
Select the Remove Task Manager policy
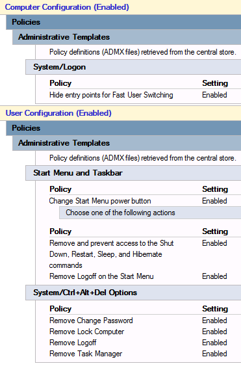pyautogui.click(x=86, y=354)
